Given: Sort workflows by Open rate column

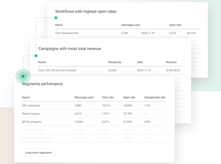Looking at the screenshot, I should coord(175,25).
